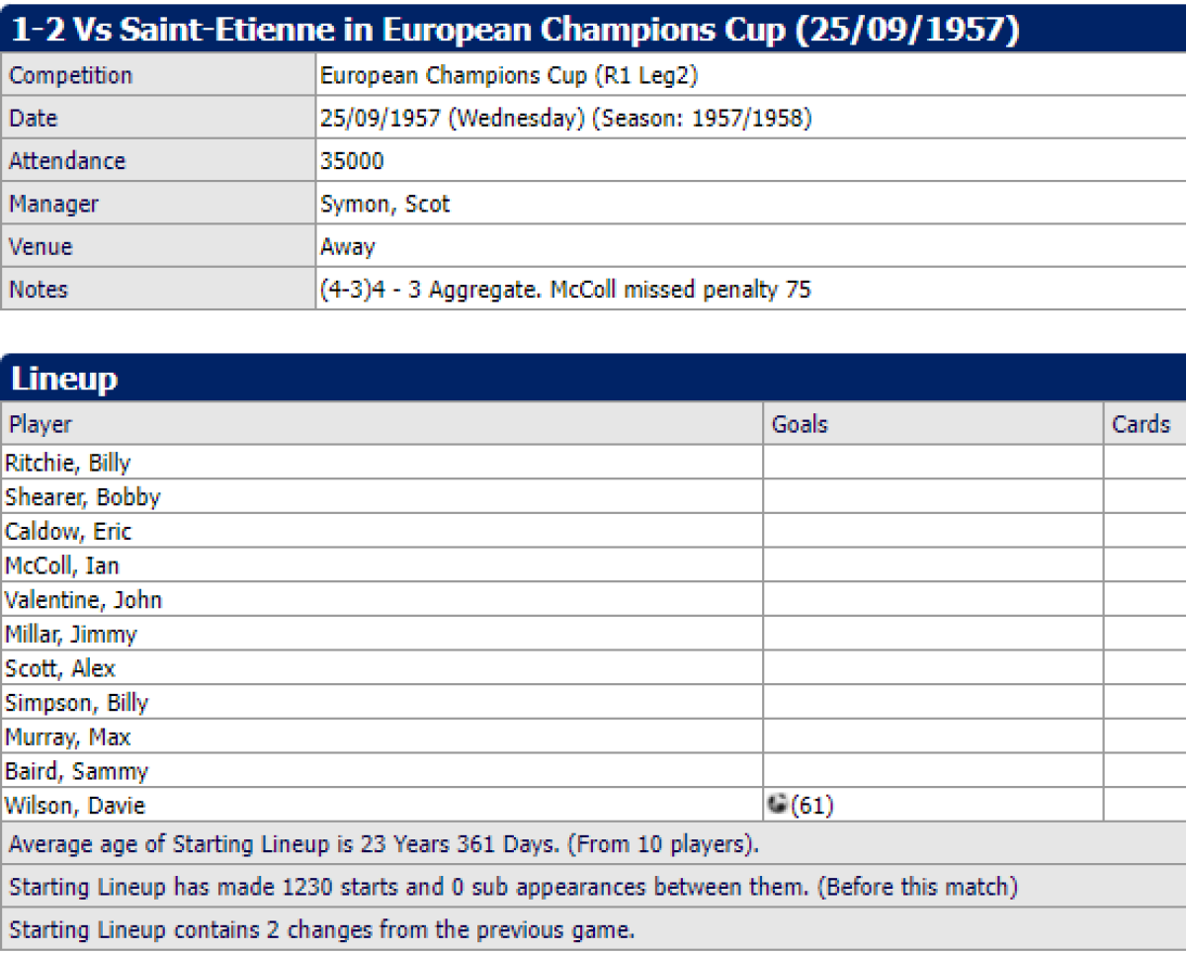Click the Goals column header
Image resolution: width=1186 pixels, height=953 pixels.
point(799,424)
